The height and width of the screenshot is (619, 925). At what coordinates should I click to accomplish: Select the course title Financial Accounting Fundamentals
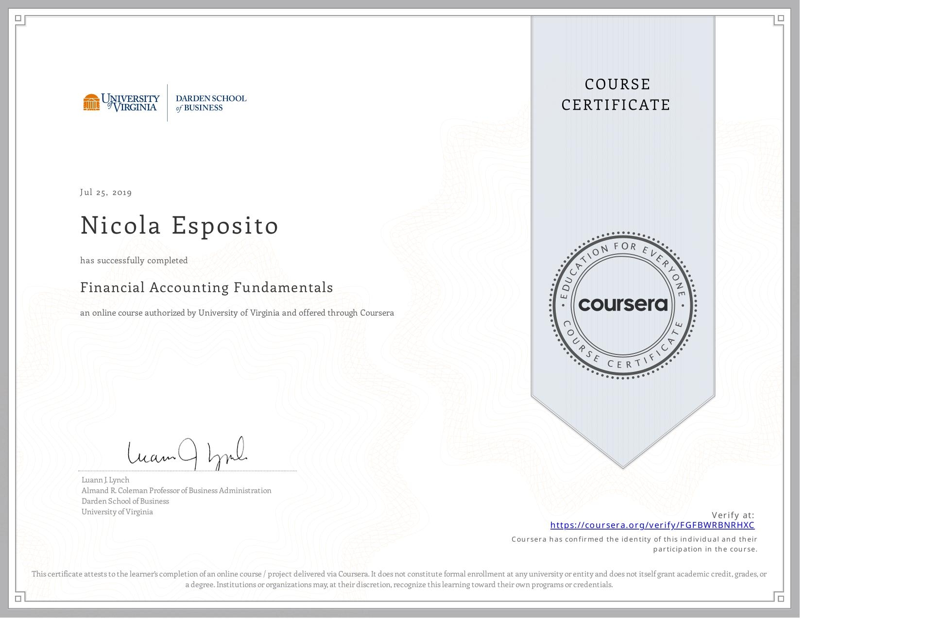point(206,287)
